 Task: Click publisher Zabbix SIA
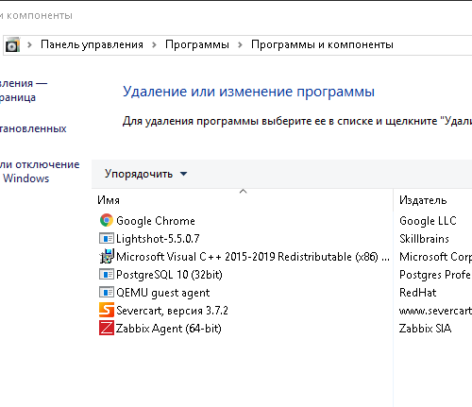pos(425,329)
